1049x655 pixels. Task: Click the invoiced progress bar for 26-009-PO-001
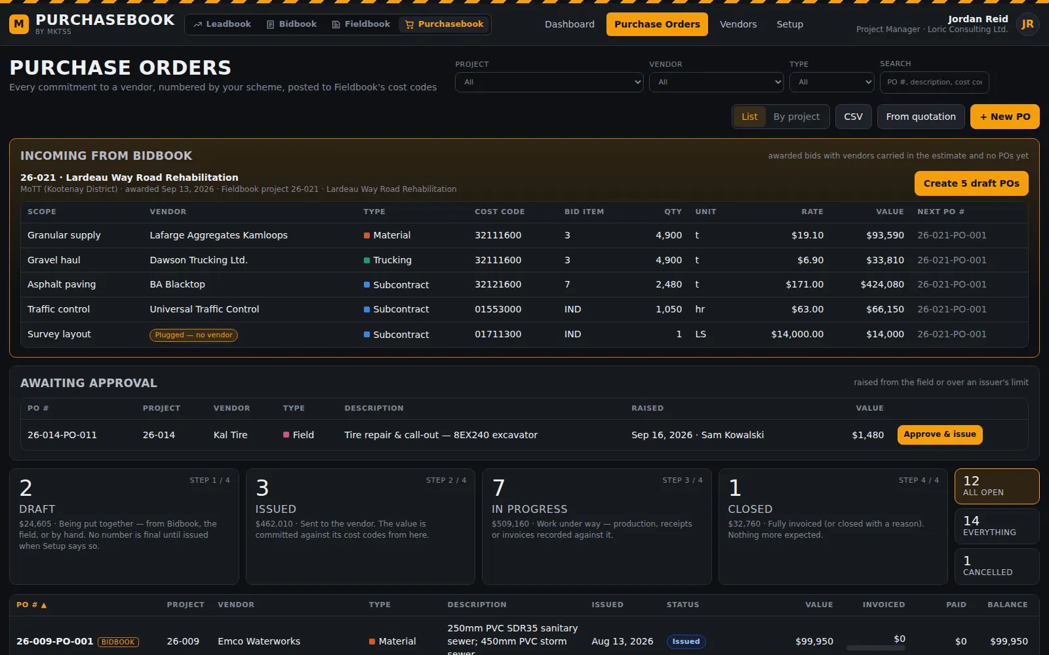pyautogui.click(x=876, y=648)
